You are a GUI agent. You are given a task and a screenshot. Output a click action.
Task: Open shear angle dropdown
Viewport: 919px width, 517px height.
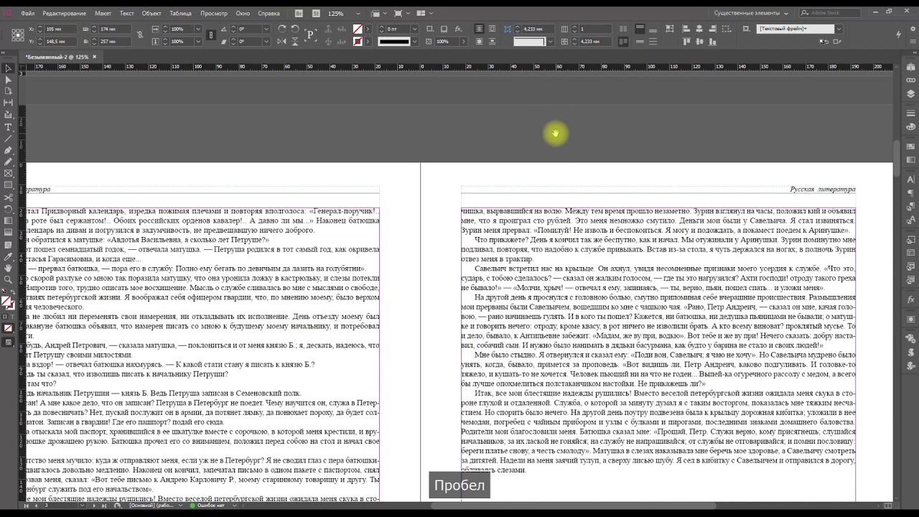(266, 41)
